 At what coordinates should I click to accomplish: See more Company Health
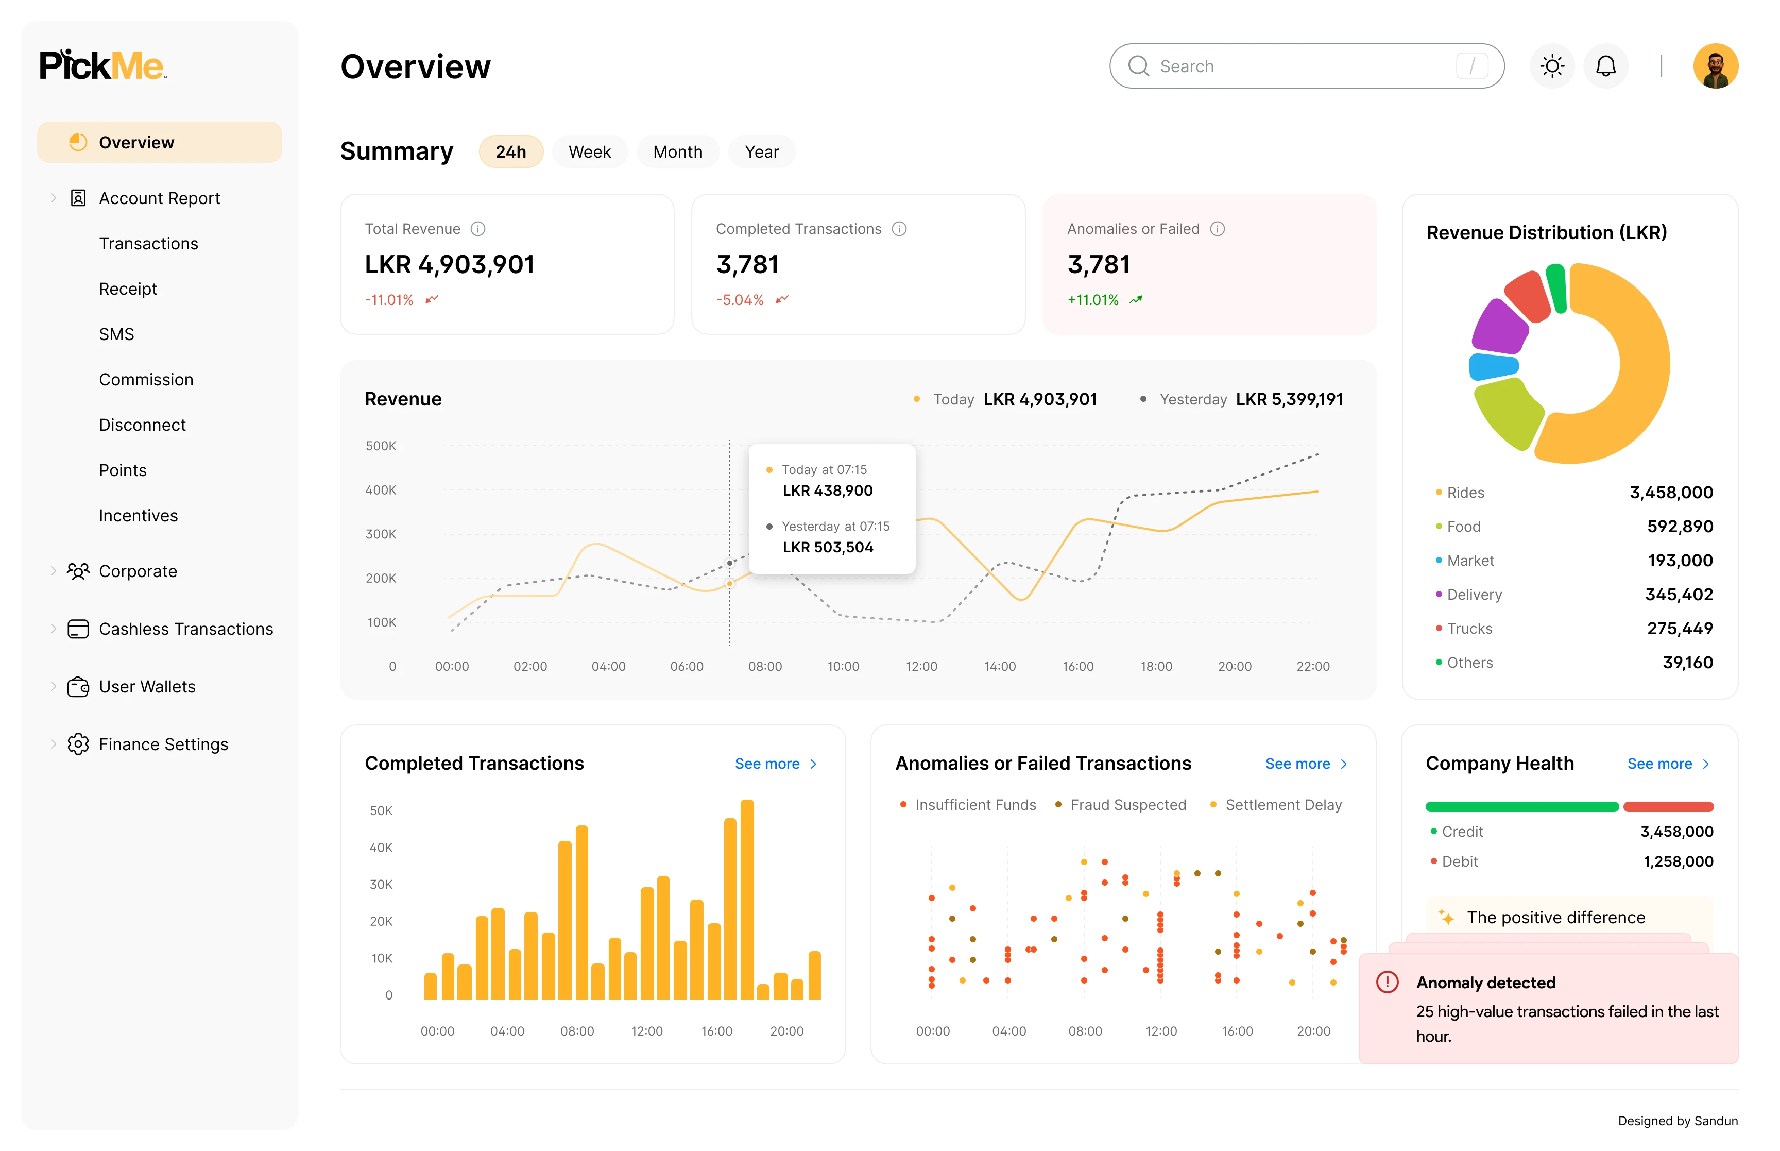click(x=1660, y=764)
